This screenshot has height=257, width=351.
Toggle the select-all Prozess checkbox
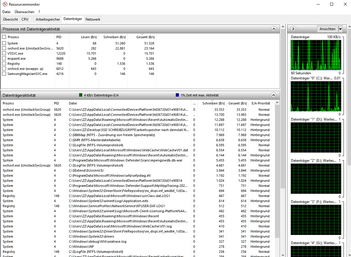(x=4, y=37)
